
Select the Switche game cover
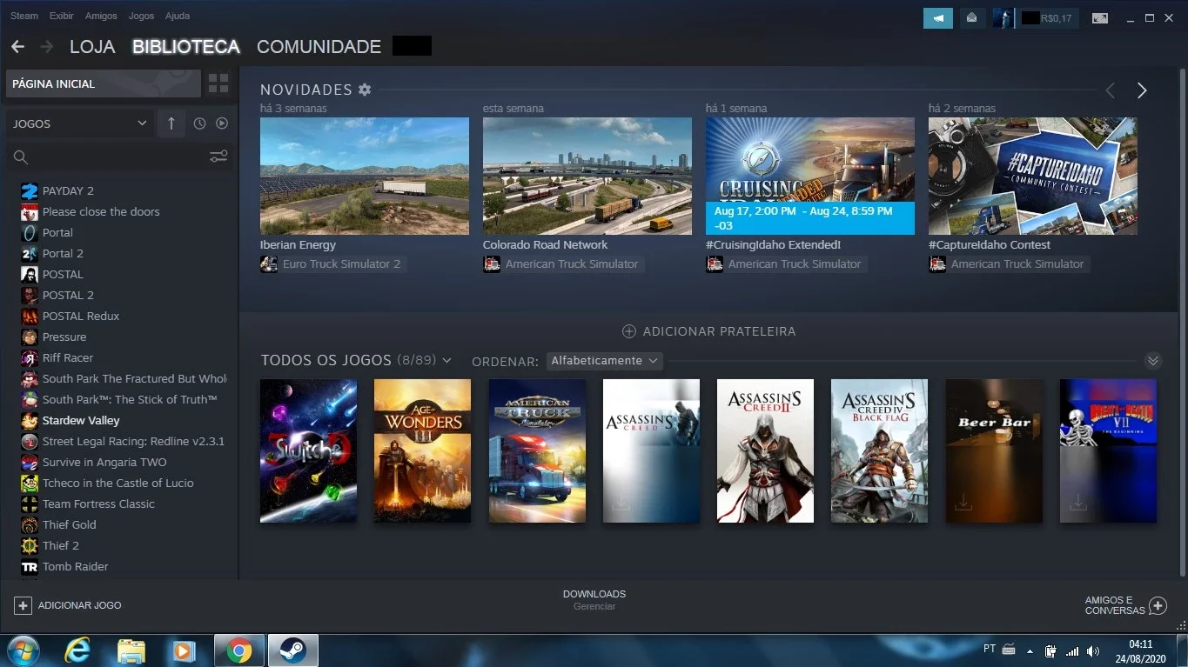pos(308,450)
